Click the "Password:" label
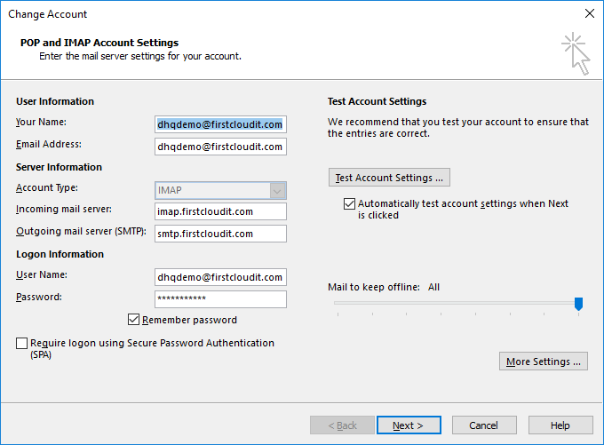This screenshot has height=445, width=604. [39, 297]
